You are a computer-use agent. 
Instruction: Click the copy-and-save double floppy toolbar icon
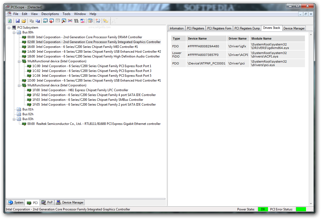[x=38, y=21]
